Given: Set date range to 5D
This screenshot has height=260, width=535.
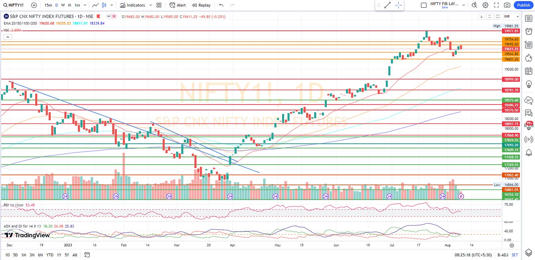Looking at the screenshot, I should 15,254.
